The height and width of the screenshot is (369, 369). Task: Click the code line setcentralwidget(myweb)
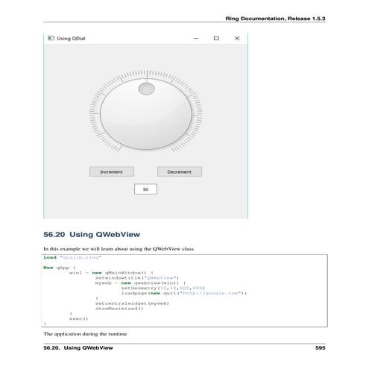coord(132,303)
